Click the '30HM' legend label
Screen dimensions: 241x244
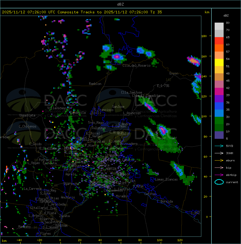coord(229,153)
